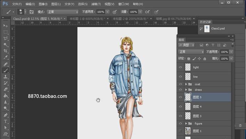Enable pressure for opacity icon
Image resolution: width=246 pixels, height=139 pixels.
115,12
